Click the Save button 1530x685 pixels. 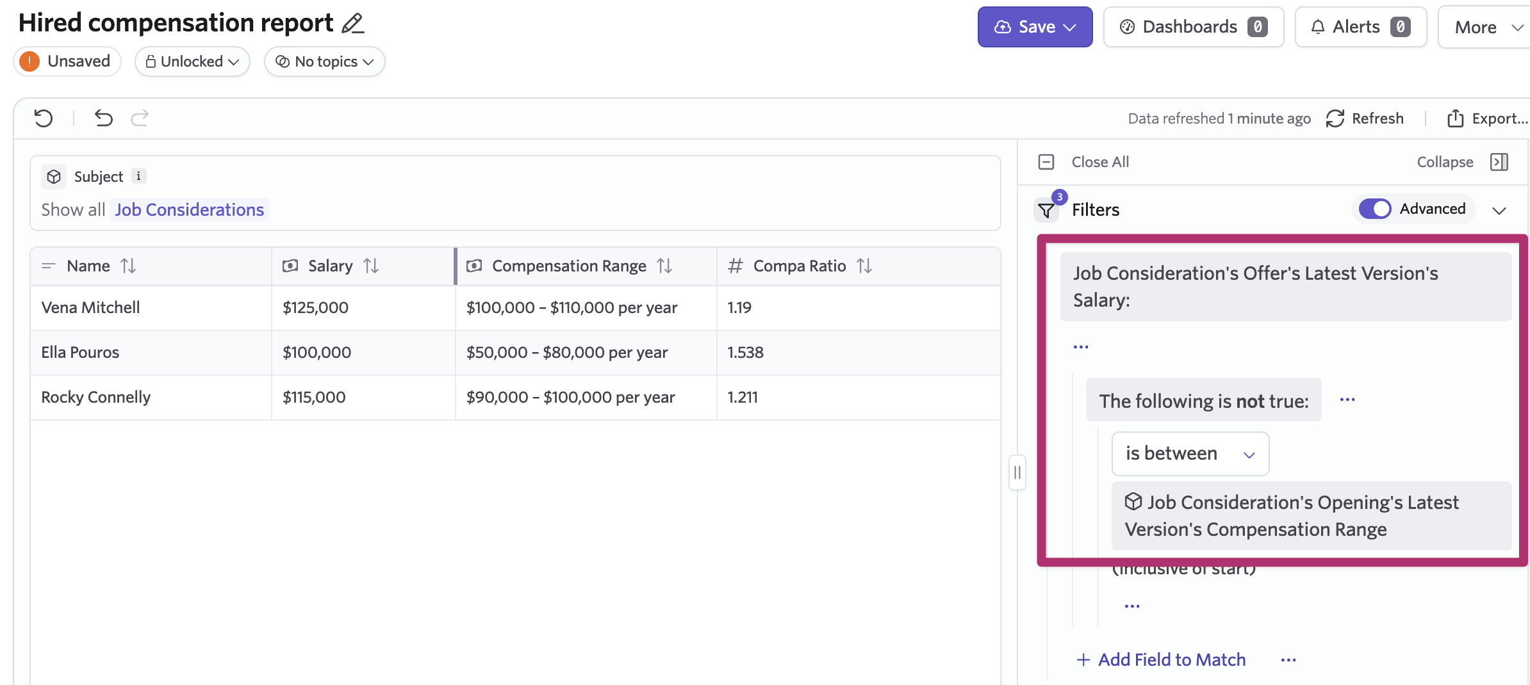1034,27
